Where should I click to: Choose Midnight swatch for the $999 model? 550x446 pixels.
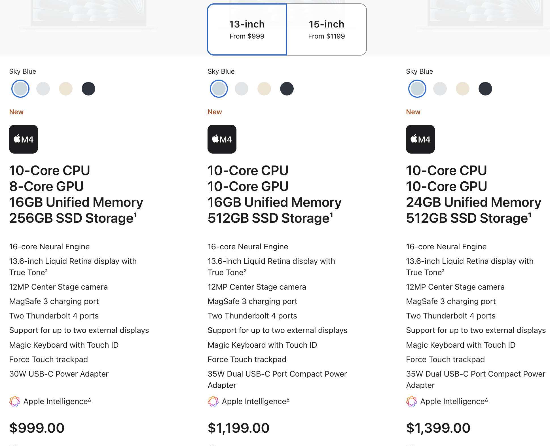(88, 89)
